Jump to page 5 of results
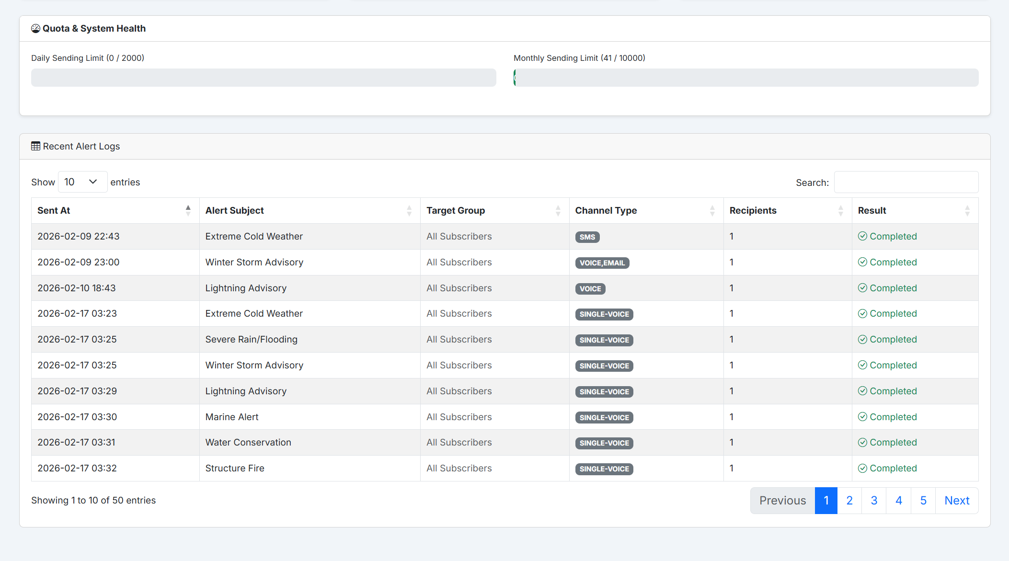 coord(923,501)
